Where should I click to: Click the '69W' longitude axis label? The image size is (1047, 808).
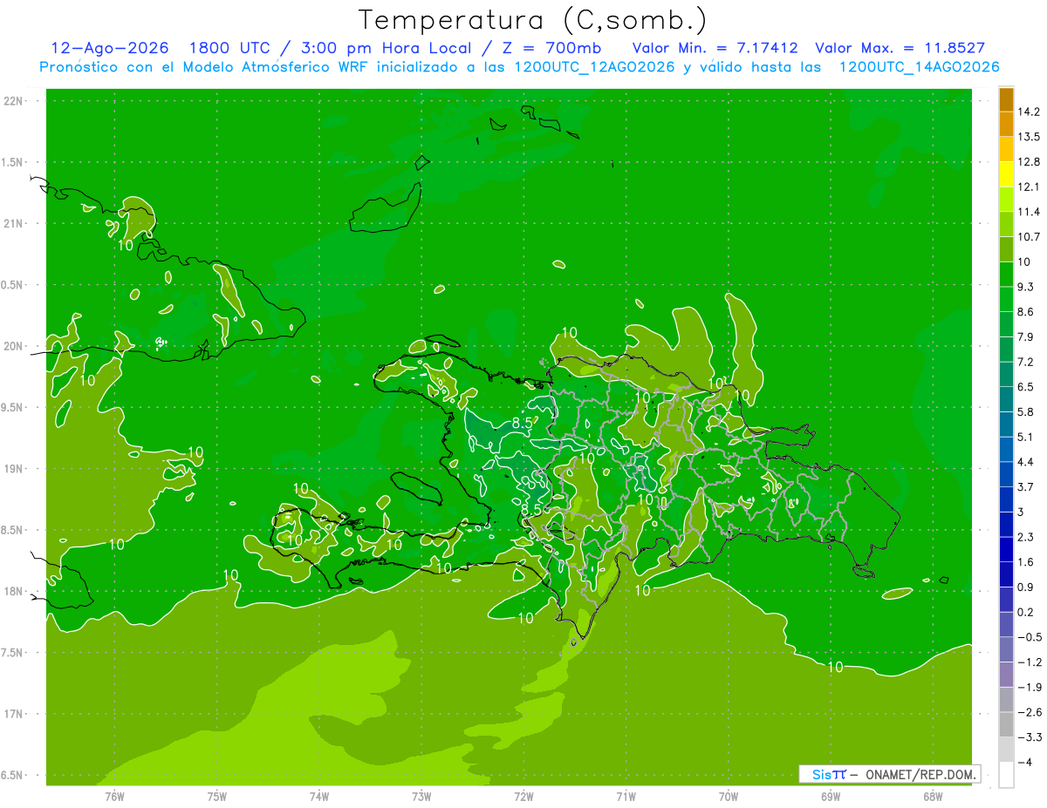coord(831,796)
